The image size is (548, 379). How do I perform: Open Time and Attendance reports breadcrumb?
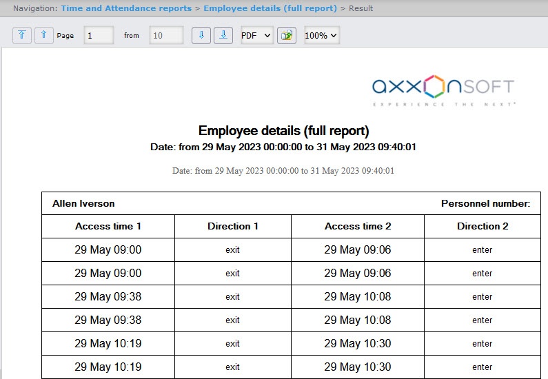[x=126, y=8]
